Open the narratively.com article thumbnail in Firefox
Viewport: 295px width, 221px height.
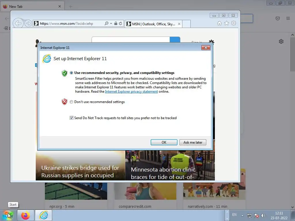pyautogui.click(x=214, y=191)
